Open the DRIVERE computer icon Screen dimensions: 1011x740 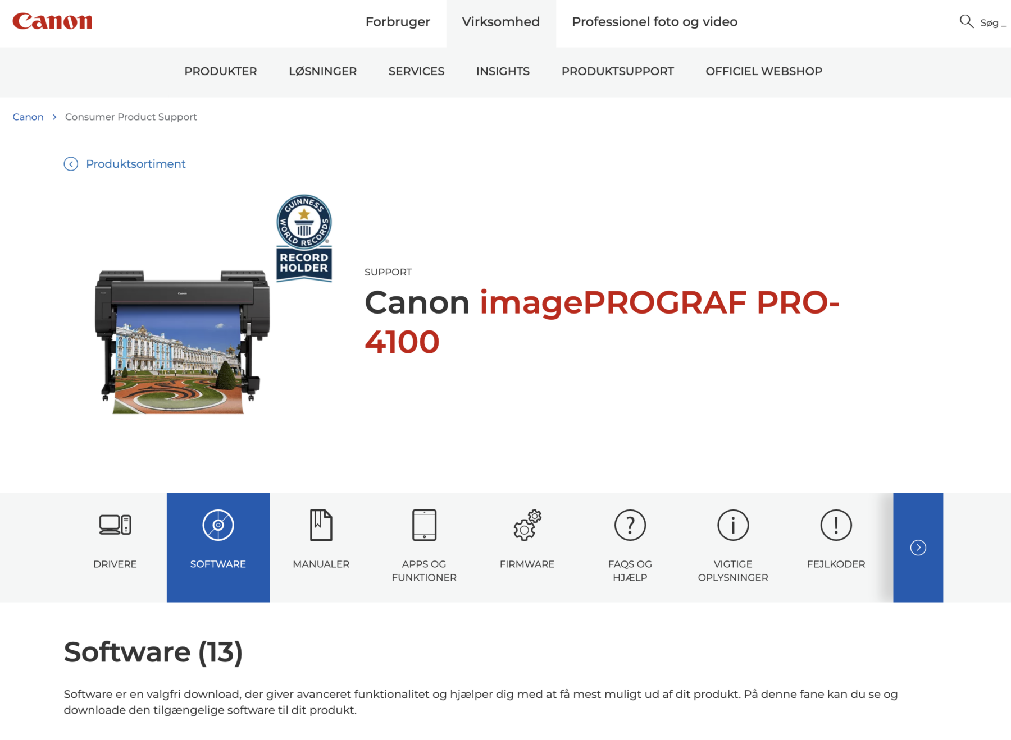tap(115, 525)
